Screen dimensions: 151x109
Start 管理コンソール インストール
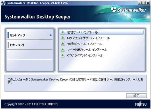(x=85, y=44)
